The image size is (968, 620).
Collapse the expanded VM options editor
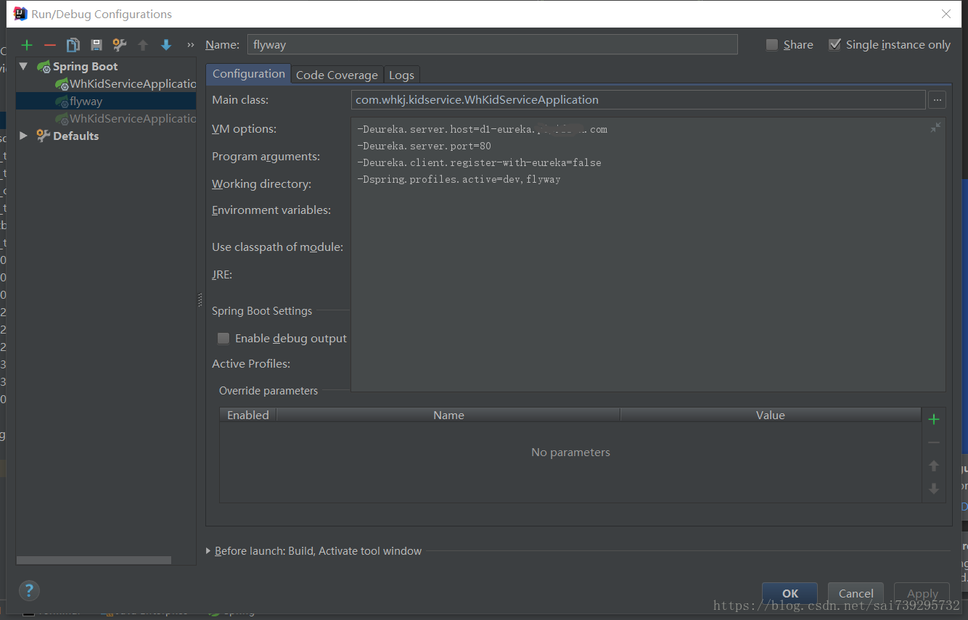[x=935, y=128]
